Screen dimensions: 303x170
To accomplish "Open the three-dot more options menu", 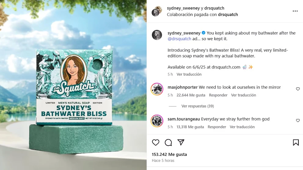I will (295, 11).
